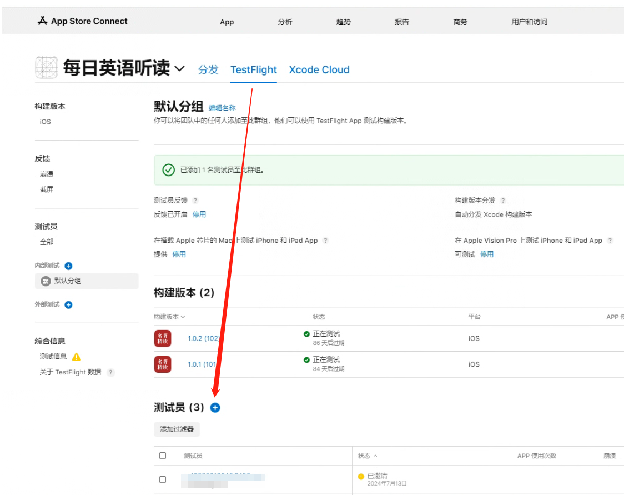
Task: Open 用户和访问 in top bar
Action: point(529,22)
